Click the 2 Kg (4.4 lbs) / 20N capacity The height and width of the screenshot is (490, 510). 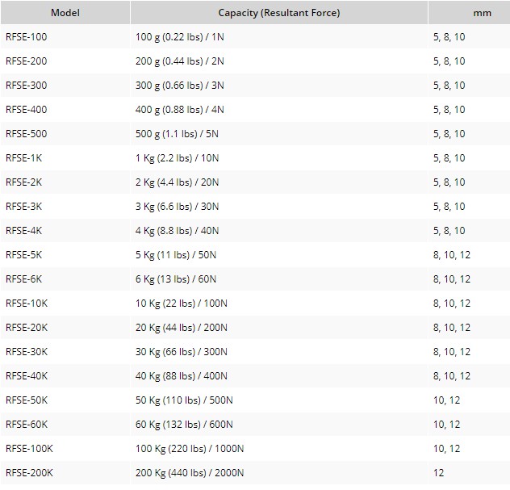177,182
